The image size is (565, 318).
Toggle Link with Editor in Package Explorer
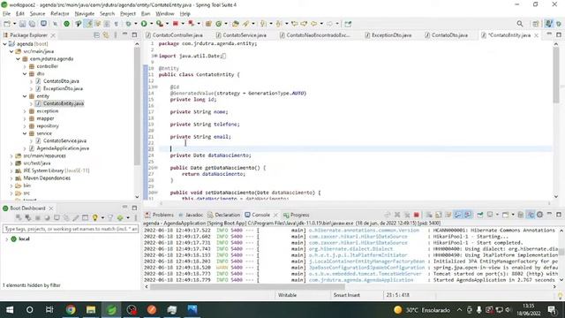(x=106, y=35)
